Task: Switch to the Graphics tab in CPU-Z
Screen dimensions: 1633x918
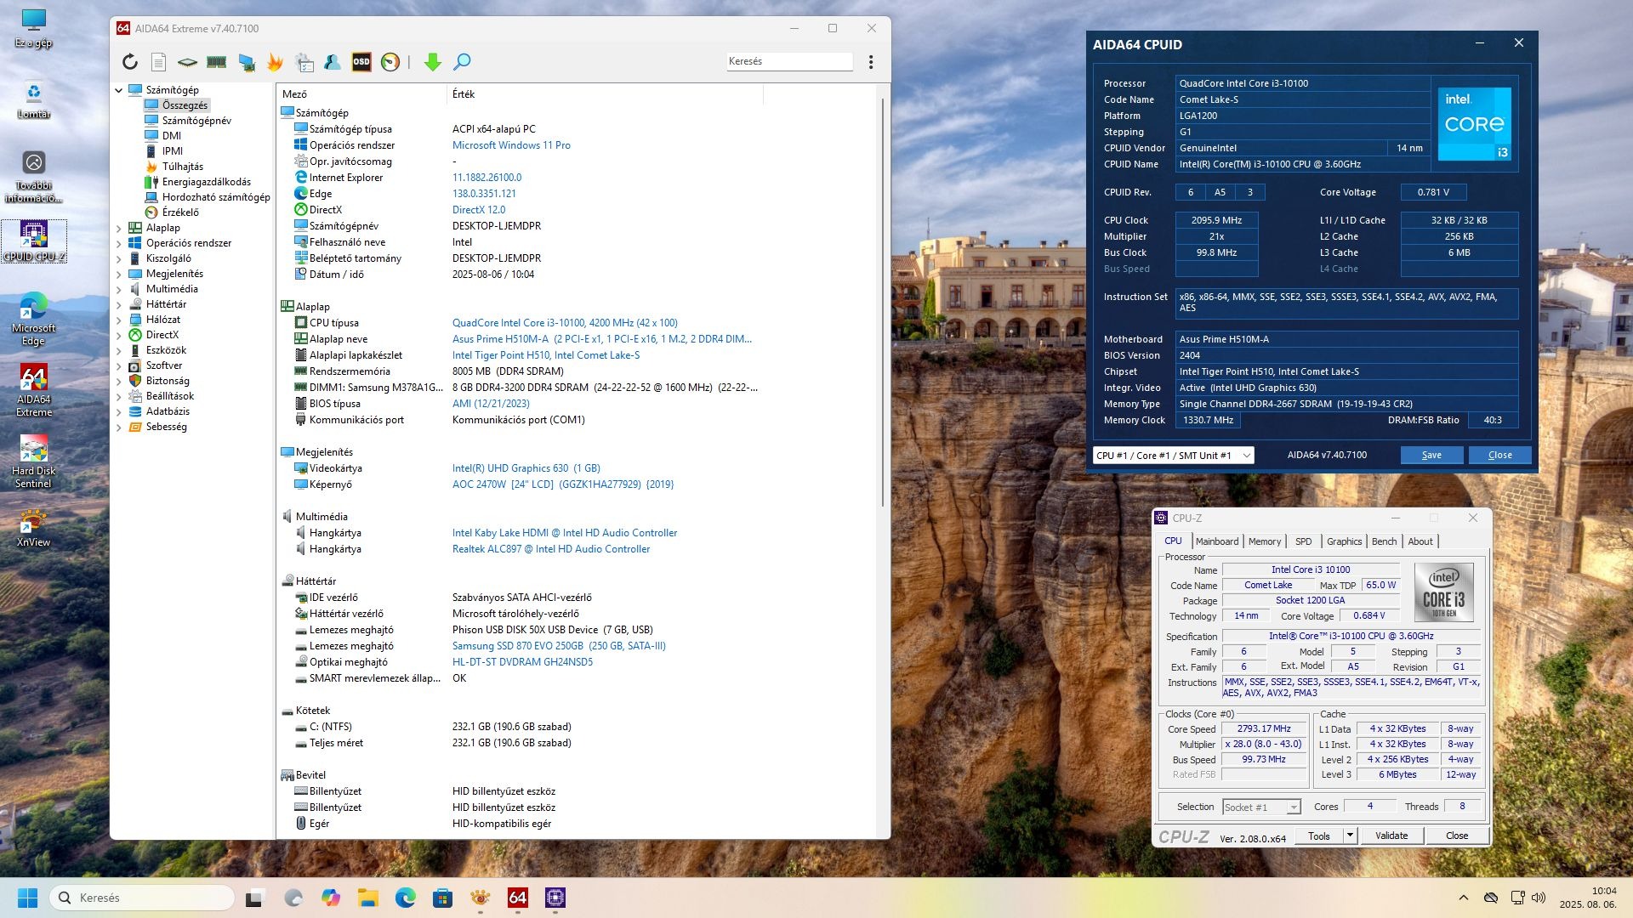Action: [1344, 541]
